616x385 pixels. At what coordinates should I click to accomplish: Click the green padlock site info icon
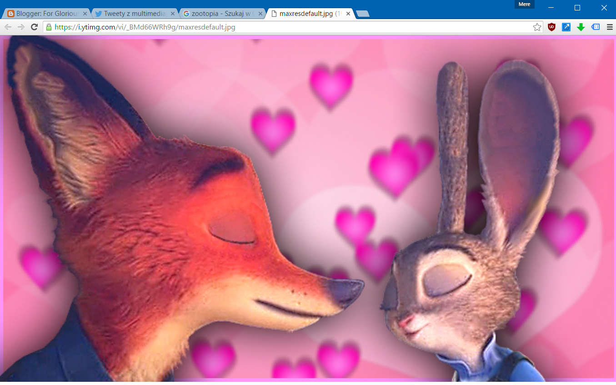coord(49,27)
